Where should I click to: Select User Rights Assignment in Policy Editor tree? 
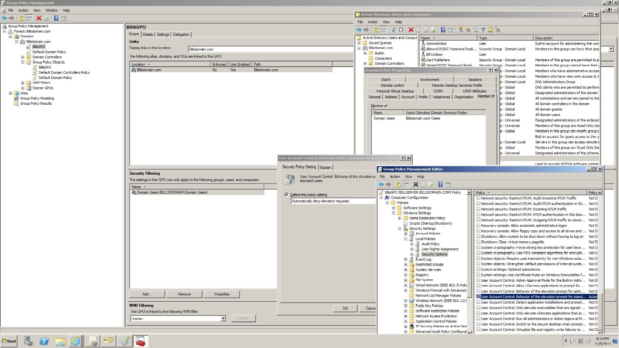(440, 249)
